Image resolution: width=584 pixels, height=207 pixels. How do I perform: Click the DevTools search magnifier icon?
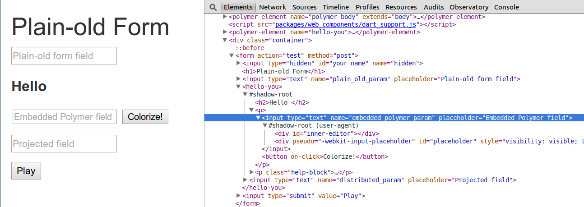coord(213,7)
